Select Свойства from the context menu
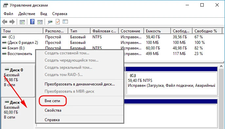Viewport: 225px width, 129px height. point(53,110)
